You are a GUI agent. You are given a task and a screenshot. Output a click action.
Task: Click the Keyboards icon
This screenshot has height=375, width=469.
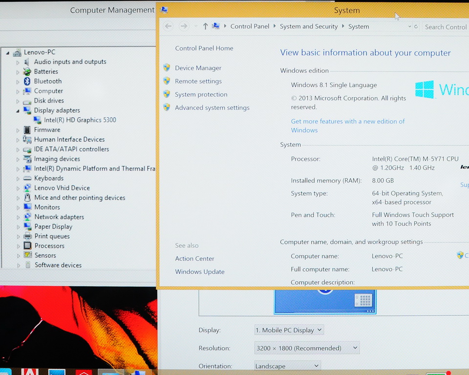27,178
